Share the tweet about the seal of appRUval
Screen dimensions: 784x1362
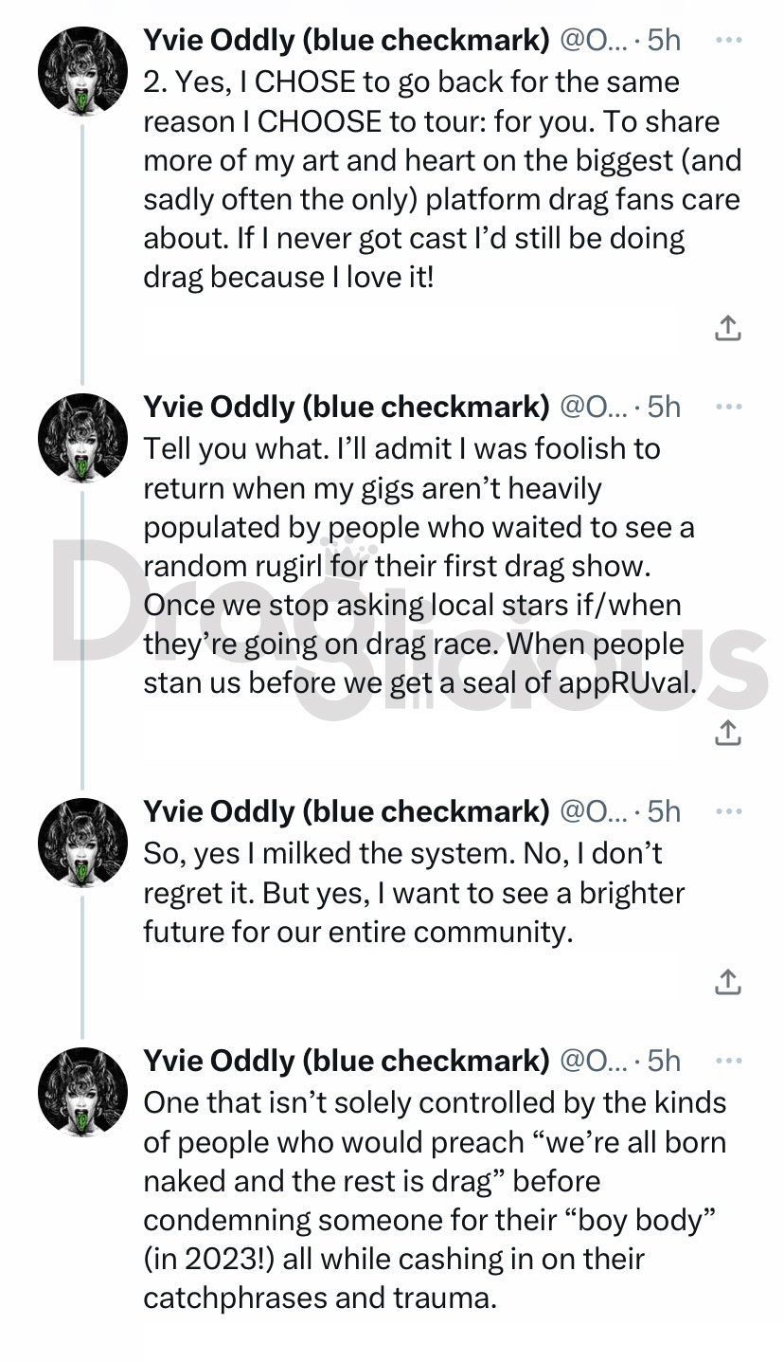tap(726, 732)
